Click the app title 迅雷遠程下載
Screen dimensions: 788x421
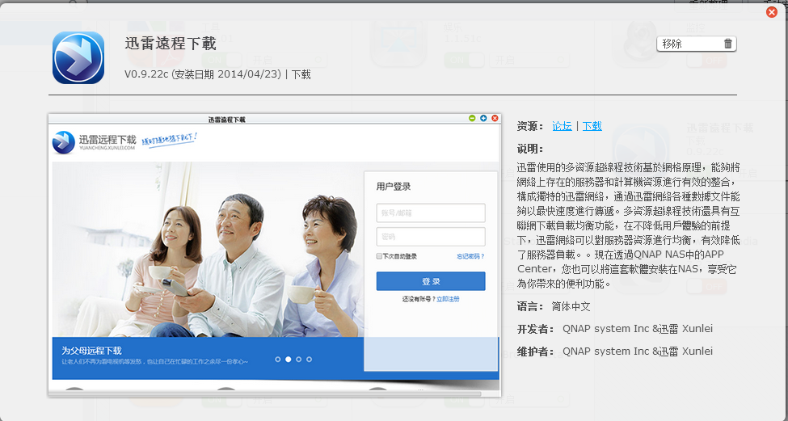[x=171, y=44]
